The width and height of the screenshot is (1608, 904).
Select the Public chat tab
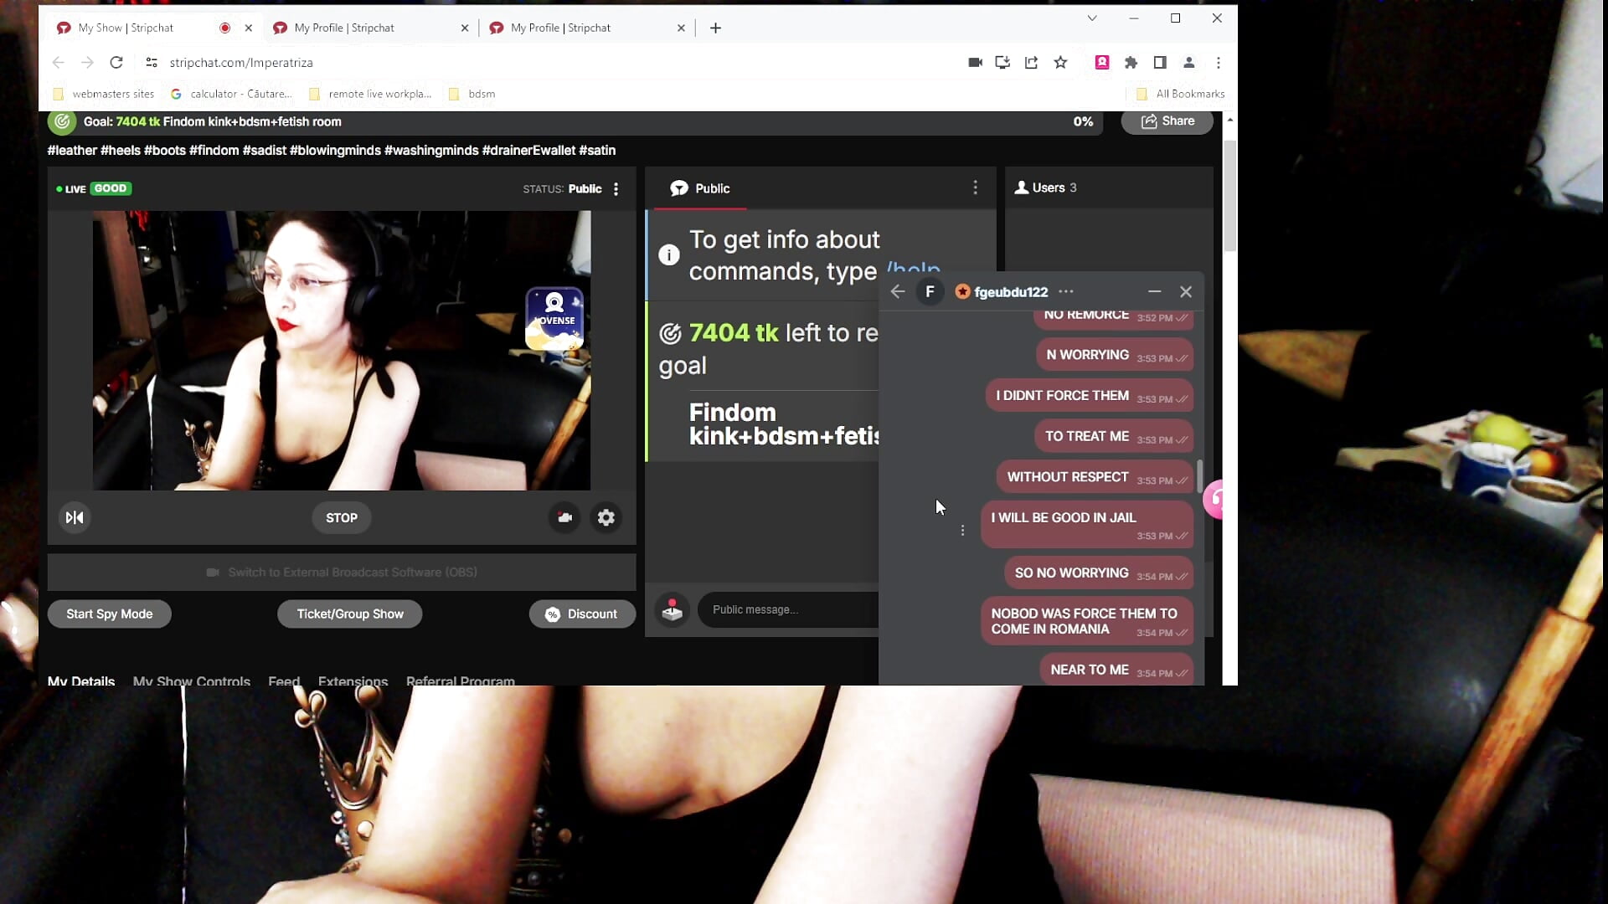(700, 189)
